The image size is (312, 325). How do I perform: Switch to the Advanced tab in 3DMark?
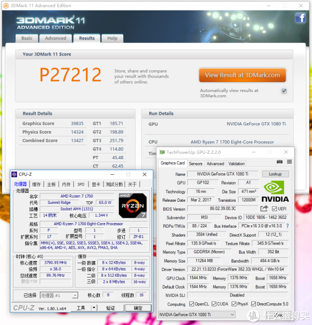(x=56, y=38)
